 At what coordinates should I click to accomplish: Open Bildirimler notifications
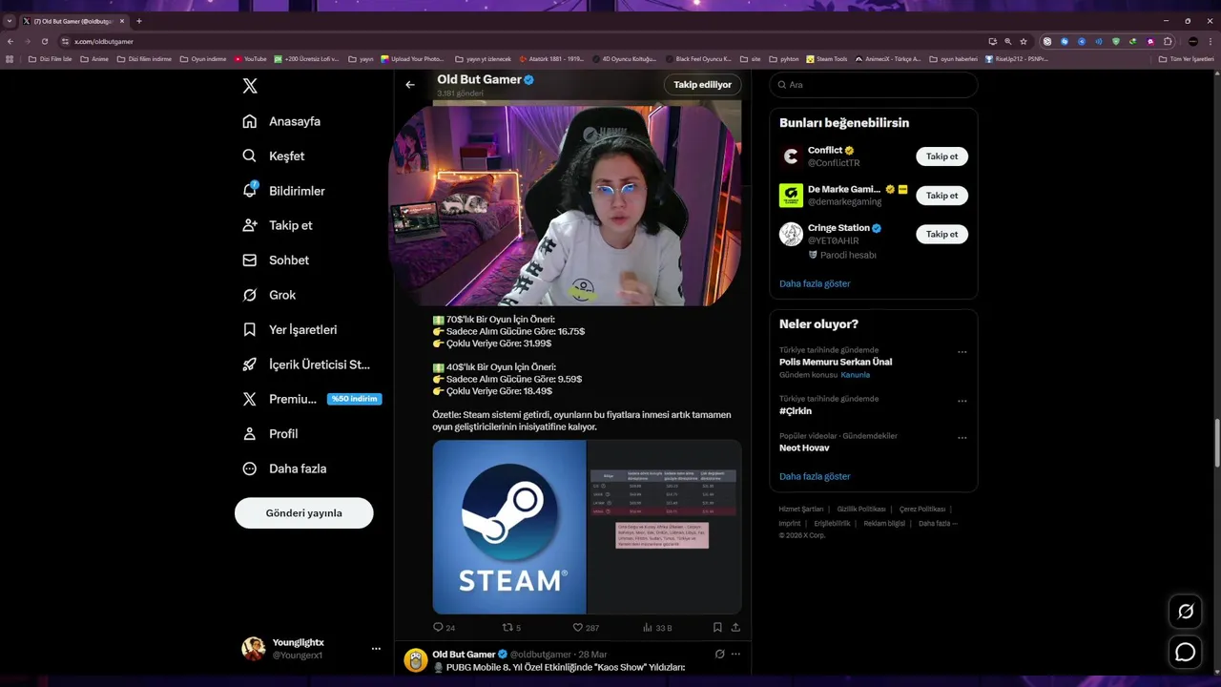(283, 191)
